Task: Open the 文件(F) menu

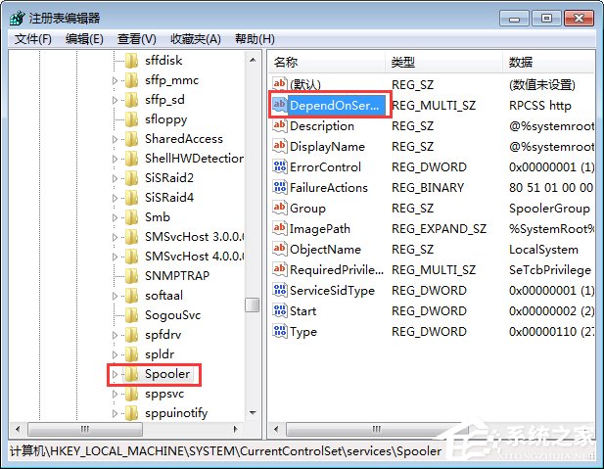Action: [x=33, y=39]
